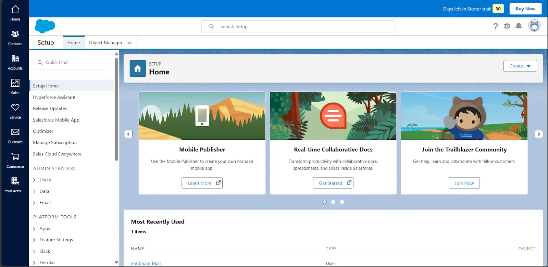
Task: Expand the Email tree node
Action: [34, 203]
